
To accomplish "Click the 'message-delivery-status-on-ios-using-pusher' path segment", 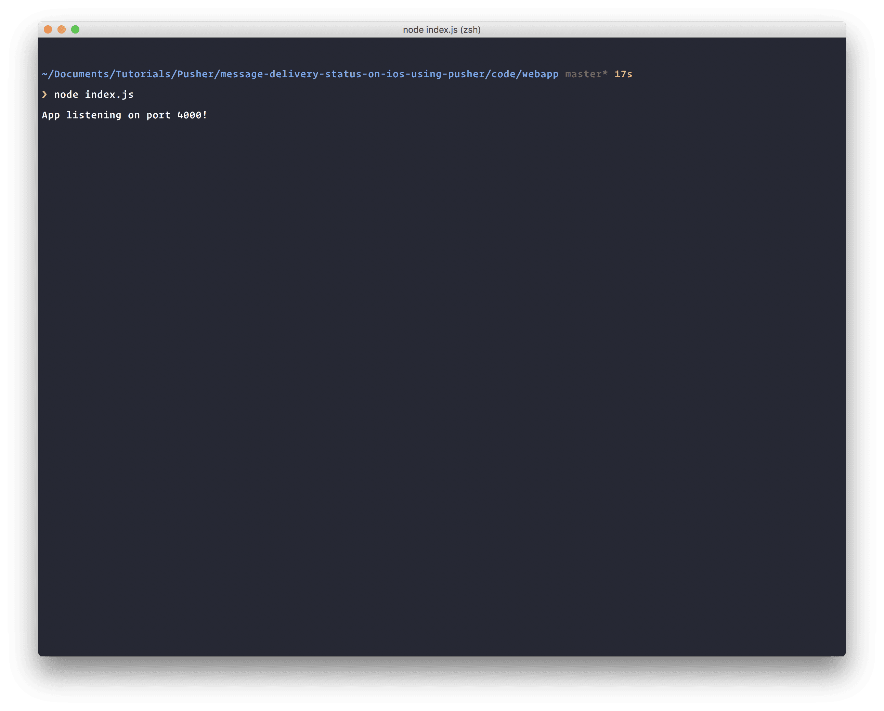I will point(352,74).
